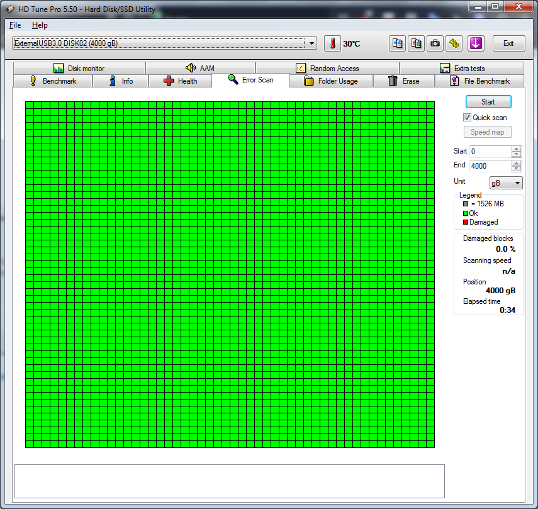538x509 pixels.
Task: Click the Speed map button
Action: pyautogui.click(x=488, y=132)
